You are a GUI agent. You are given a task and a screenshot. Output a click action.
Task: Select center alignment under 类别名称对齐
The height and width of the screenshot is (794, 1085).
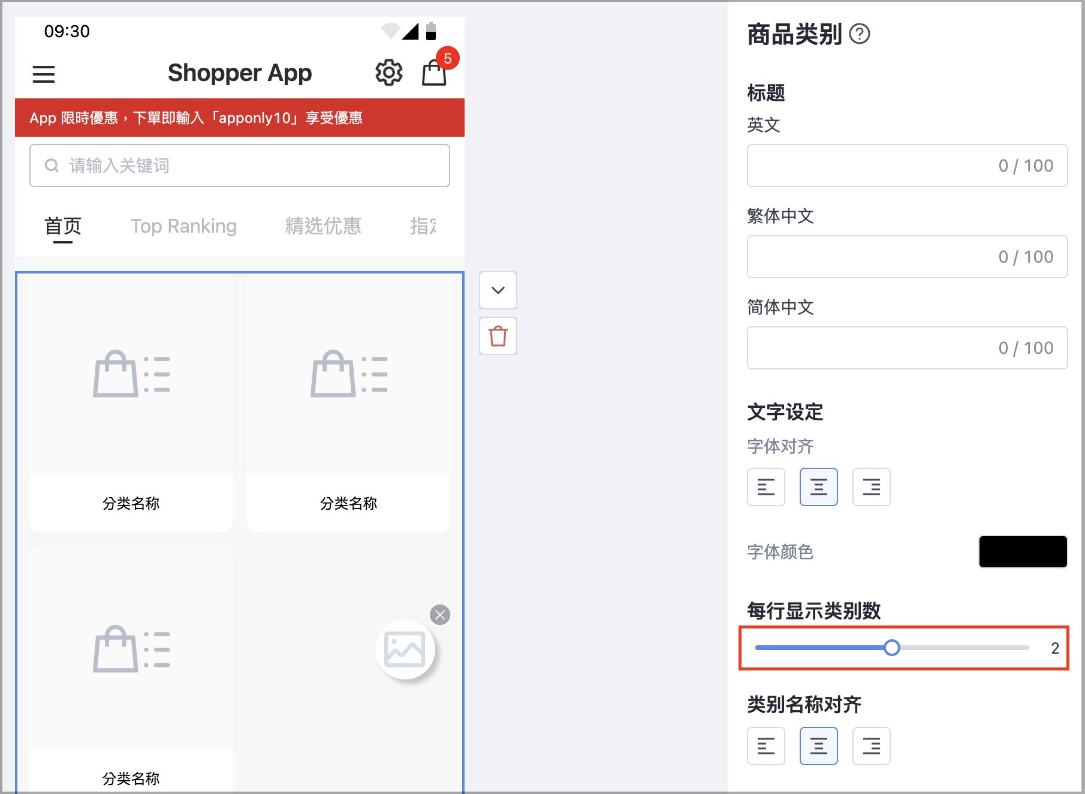click(x=819, y=746)
